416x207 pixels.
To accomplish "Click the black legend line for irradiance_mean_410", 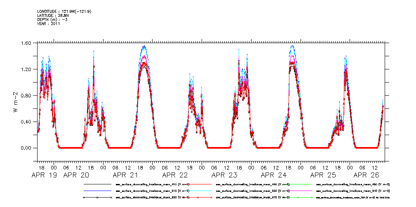I will [97, 184].
